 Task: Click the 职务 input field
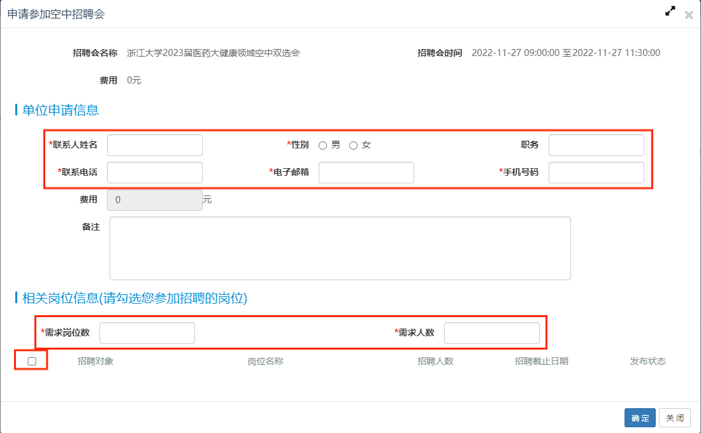point(596,145)
